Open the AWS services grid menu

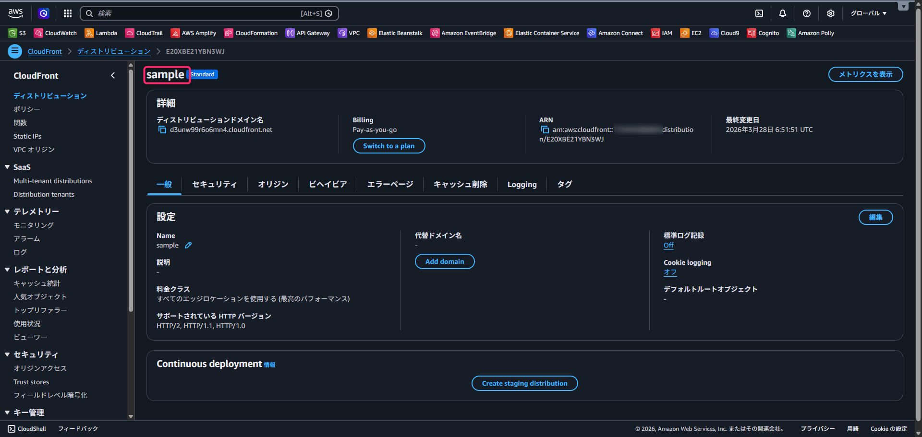pyautogui.click(x=68, y=13)
